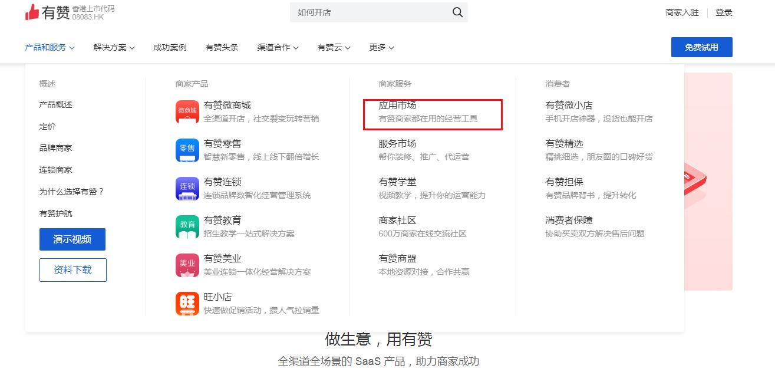Screen dimensions: 775x385
Task: Open 连锁商家 in overview list
Action: click(x=56, y=170)
